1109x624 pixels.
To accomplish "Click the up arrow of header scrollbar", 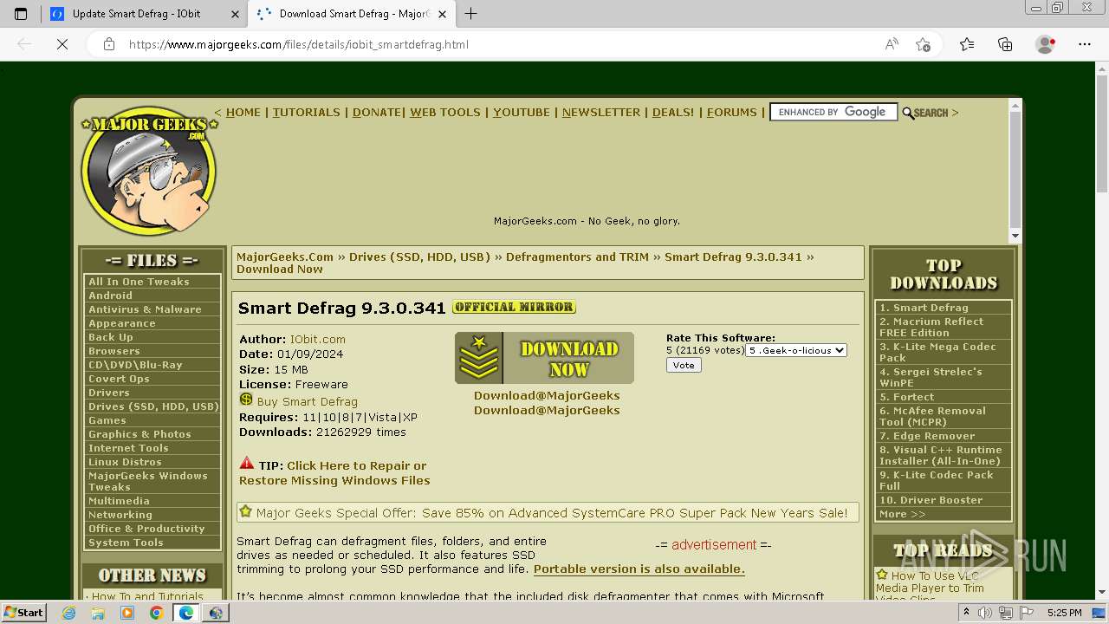I will click(x=1015, y=106).
